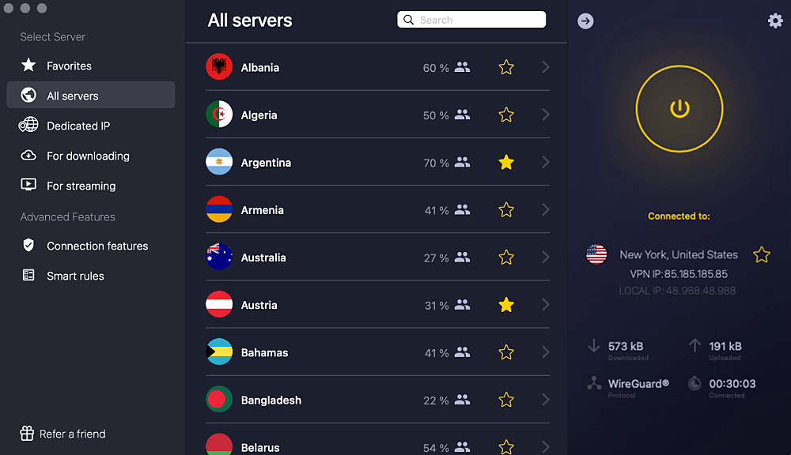Toggle favorite star for Algeria

point(506,115)
